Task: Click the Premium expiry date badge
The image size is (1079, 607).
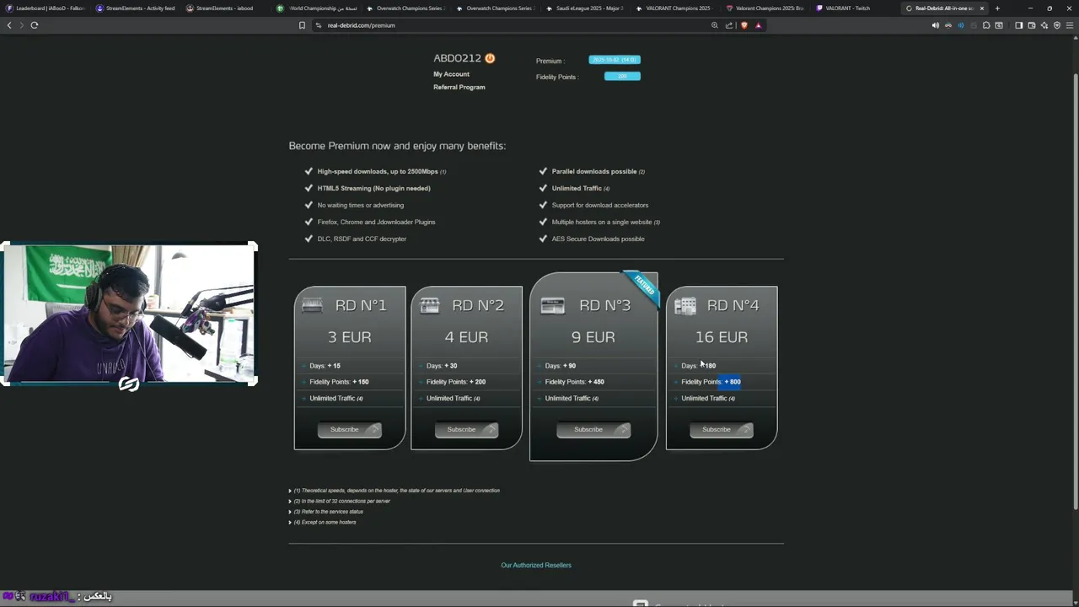Action: click(615, 60)
